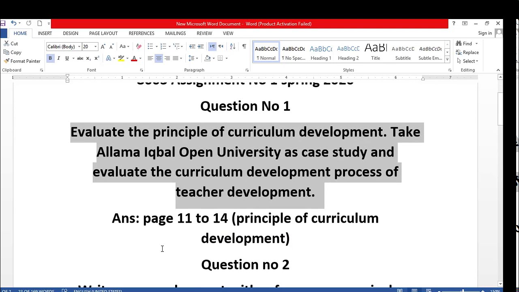The image size is (519, 292).
Task: Click the Bullets list icon
Action: [x=150, y=47]
